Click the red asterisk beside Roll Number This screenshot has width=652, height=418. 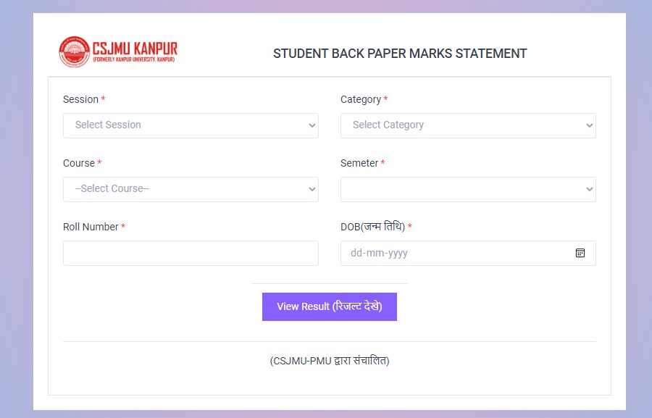pos(123,226)
